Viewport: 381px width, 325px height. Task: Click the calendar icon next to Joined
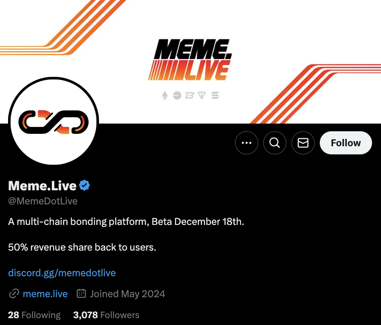(81, 293)
